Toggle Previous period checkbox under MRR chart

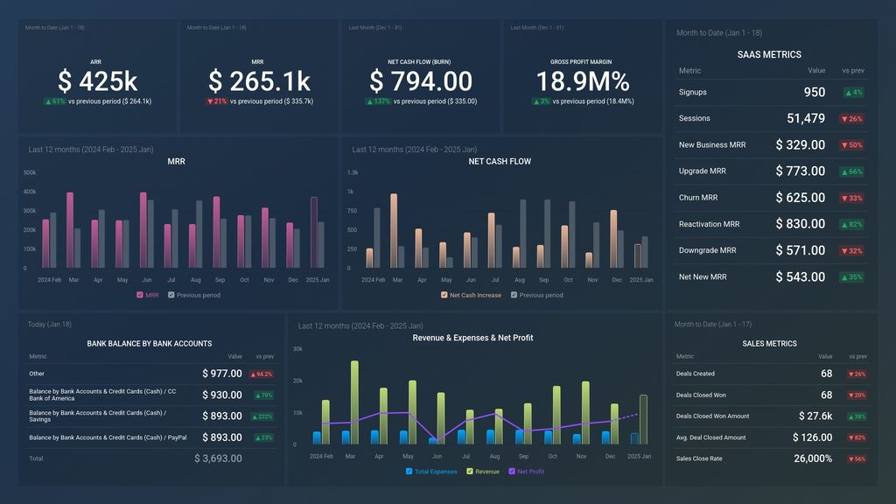click(171, 295)
